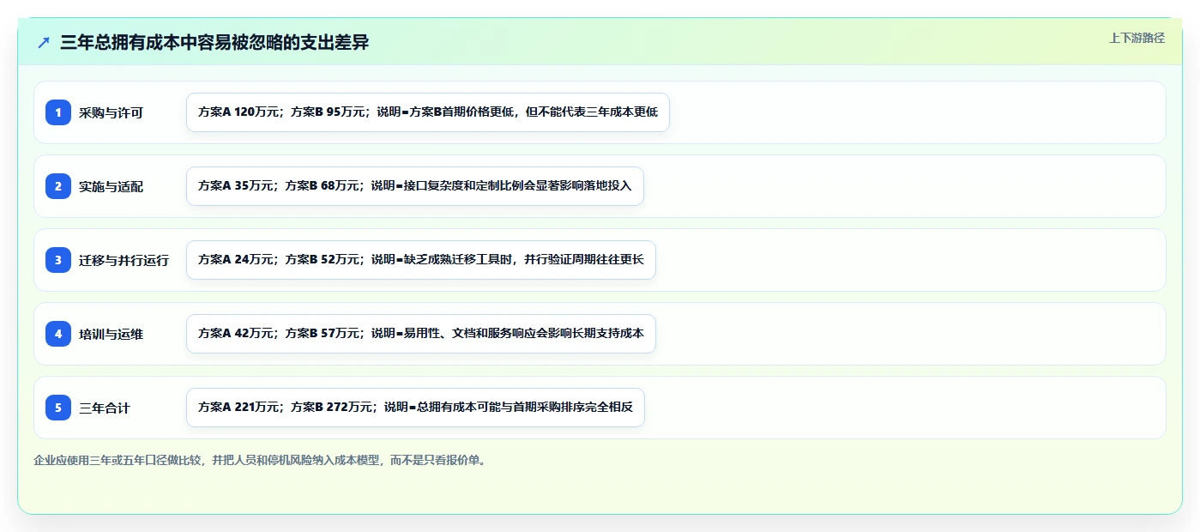Open the box with 方案A 221万元

pos(415,408)
